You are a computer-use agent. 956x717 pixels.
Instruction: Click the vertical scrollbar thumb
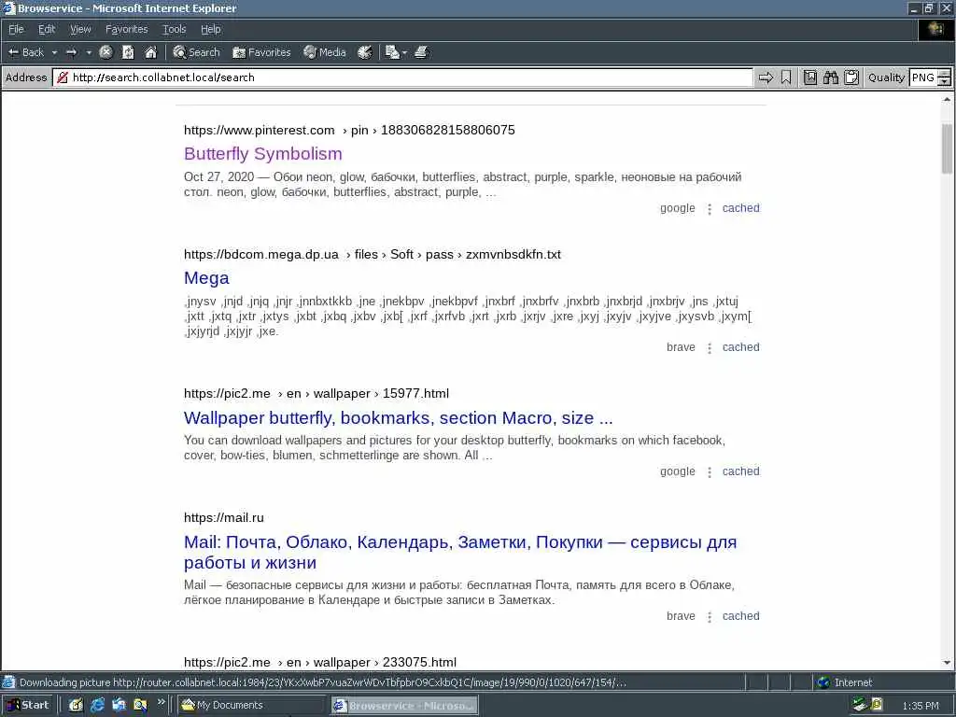[x=947, y=148]
